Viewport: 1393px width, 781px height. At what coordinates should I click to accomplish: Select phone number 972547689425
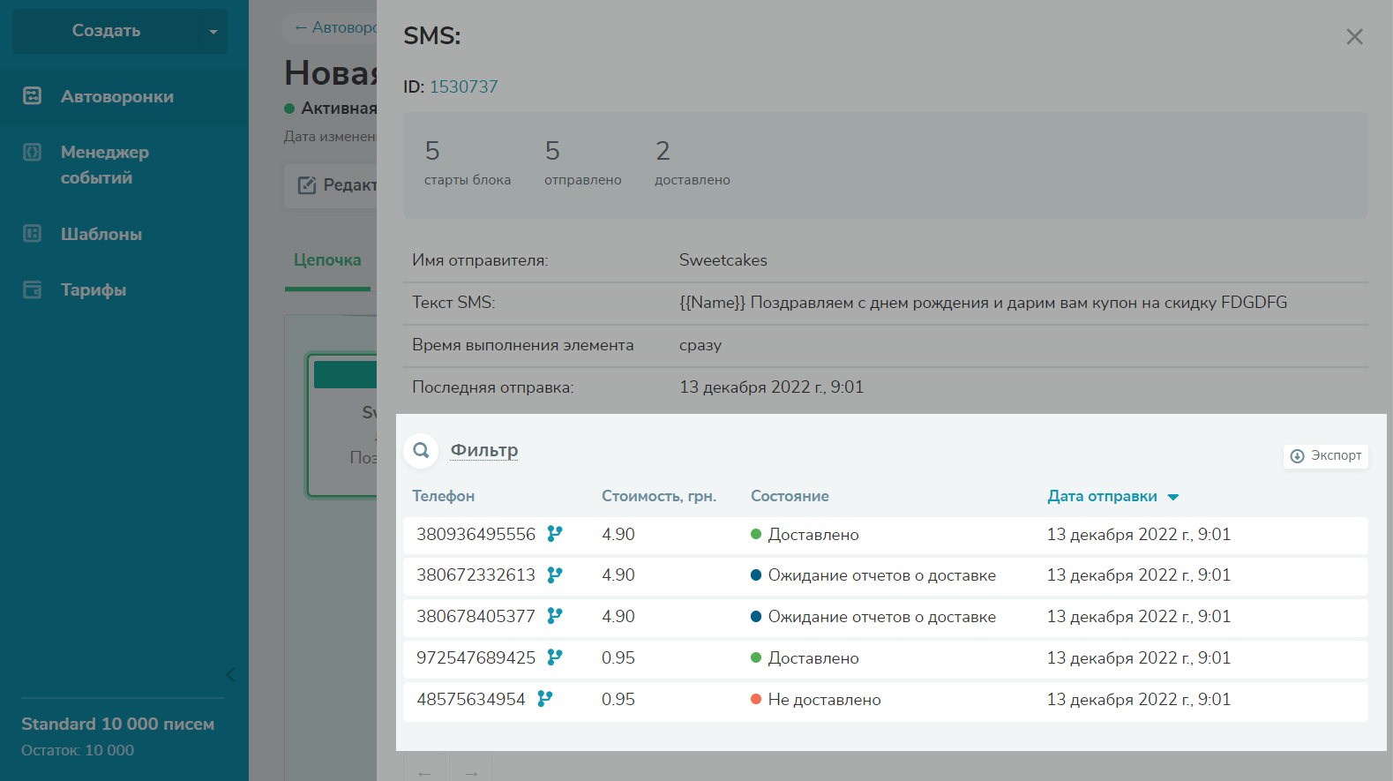click(476, 657)
